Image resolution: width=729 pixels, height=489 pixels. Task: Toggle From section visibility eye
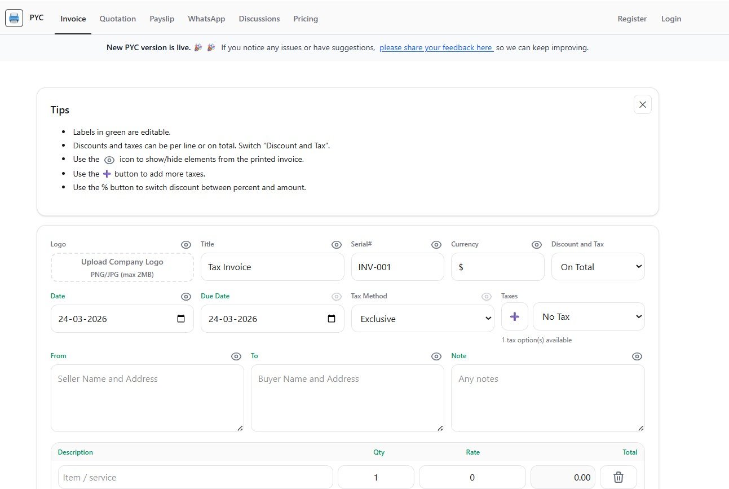click(236, 356)
